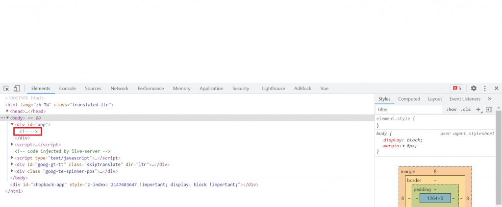Image resolution: width=502 pixels, height=207 pixels.
Task: Select the closing body tag
Action: coord(19,178)
